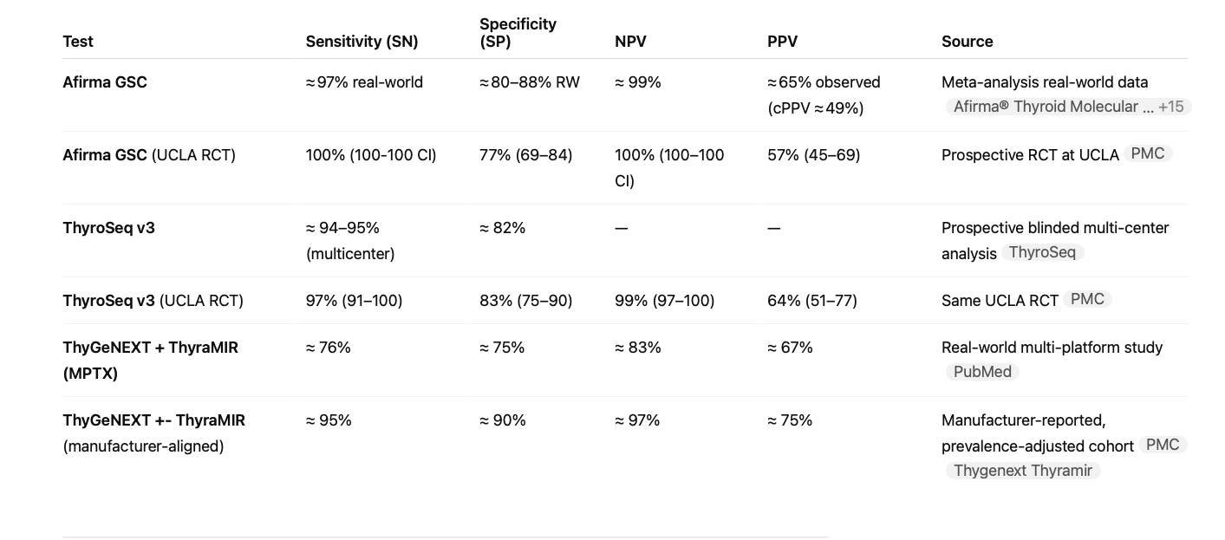
Task: Click the NPV column header
Action: pyautogui.click(x=630, y=42)
